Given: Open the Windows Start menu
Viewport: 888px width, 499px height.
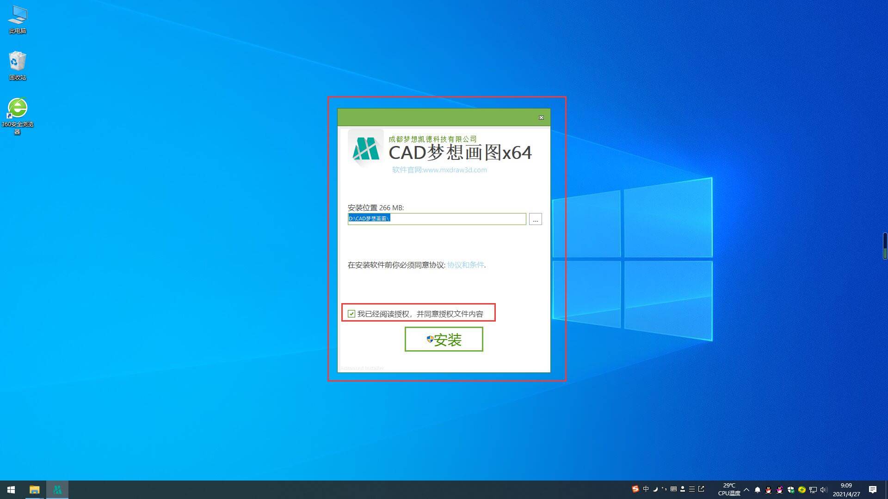Looking at the screenshot, I should (x=11, y=490).
